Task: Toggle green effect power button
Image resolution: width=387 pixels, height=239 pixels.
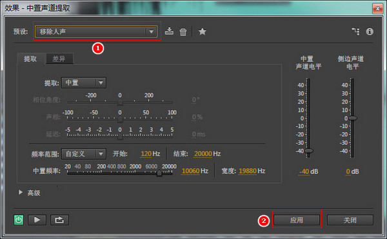Action: pos(19,220)
